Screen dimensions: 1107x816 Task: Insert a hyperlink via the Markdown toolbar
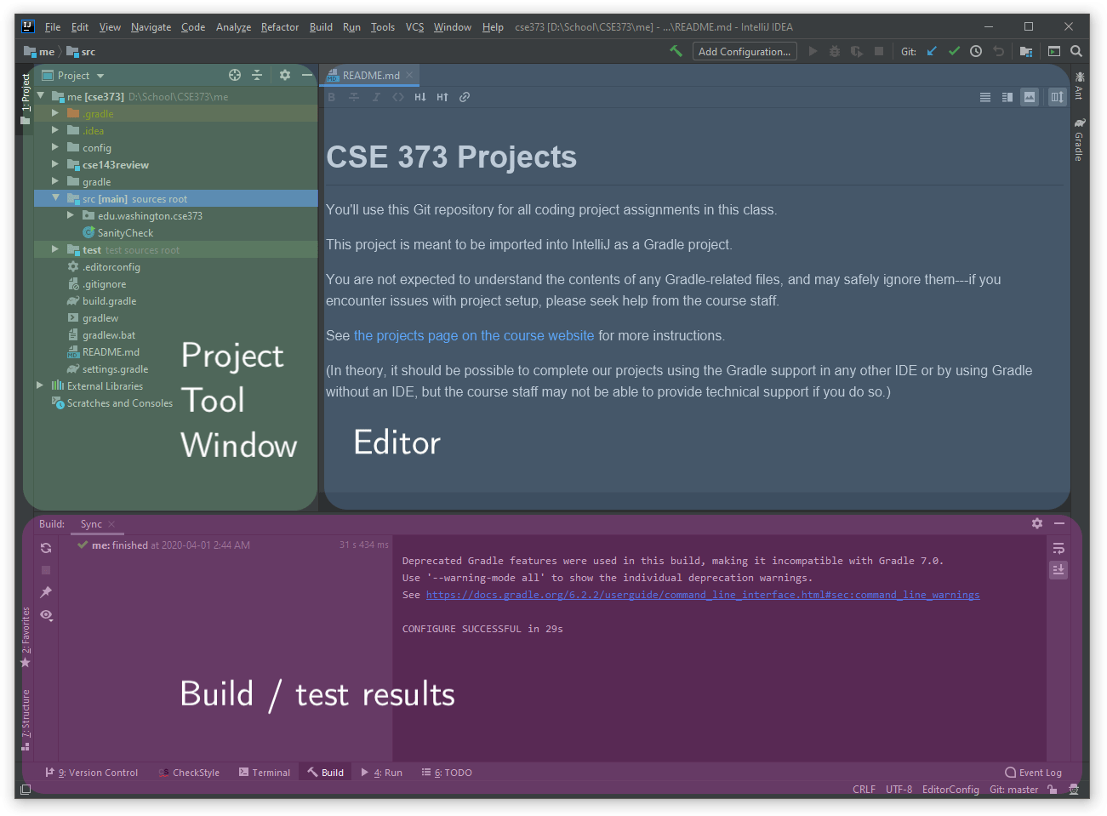465,97
